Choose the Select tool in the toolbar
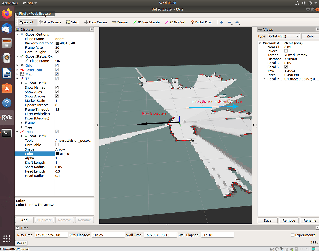The width and height of the screenshot is (319, 251). pos(72,22)
